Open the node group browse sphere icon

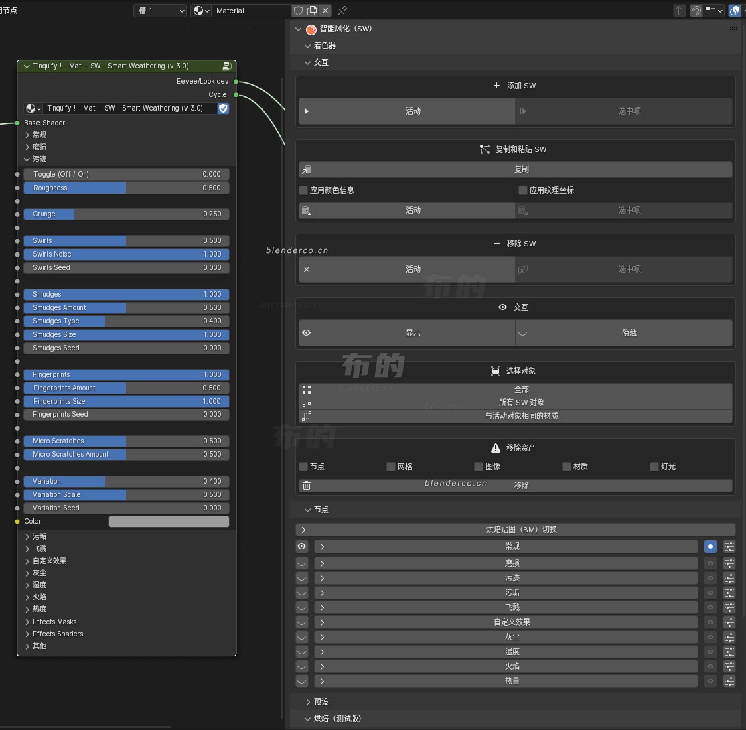[33, 108]
